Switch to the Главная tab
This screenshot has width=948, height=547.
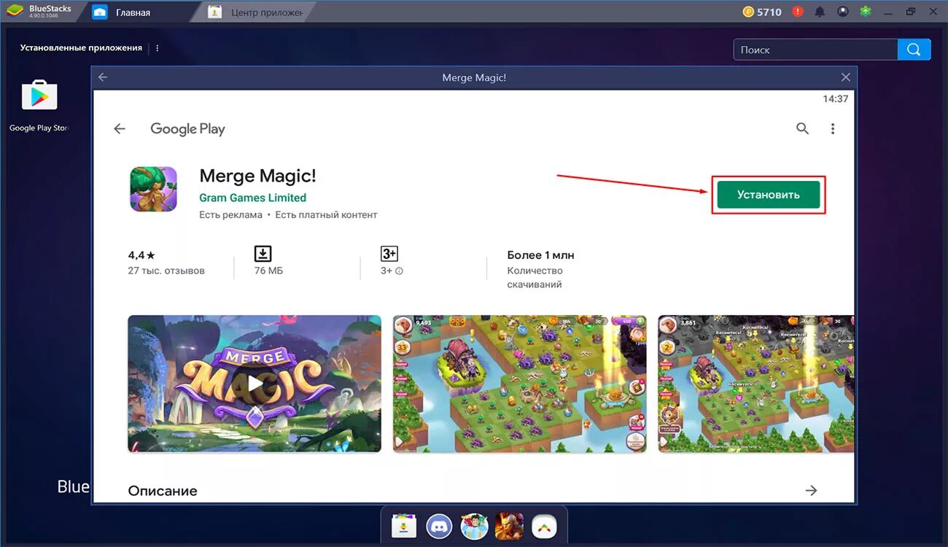tap(133, 12)
